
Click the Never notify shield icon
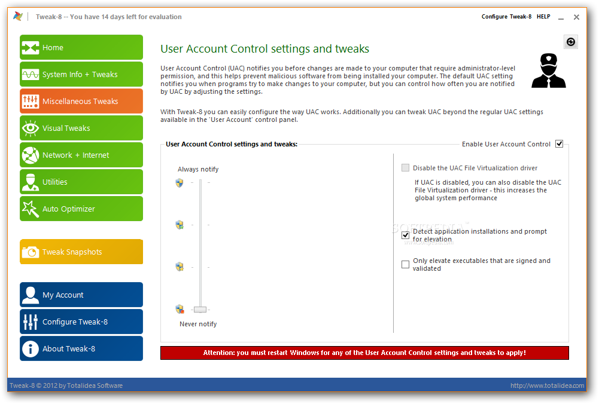(x=180, y=309)
